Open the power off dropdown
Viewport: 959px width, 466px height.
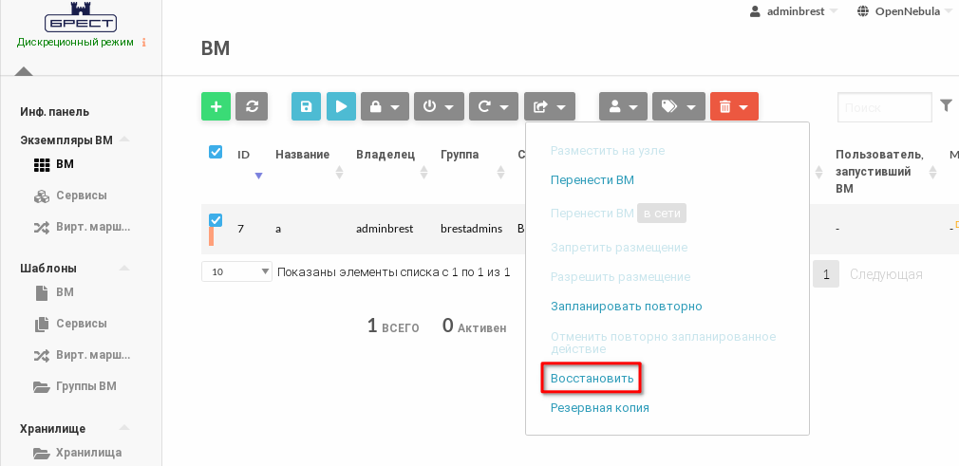click(x=439, y=106)
